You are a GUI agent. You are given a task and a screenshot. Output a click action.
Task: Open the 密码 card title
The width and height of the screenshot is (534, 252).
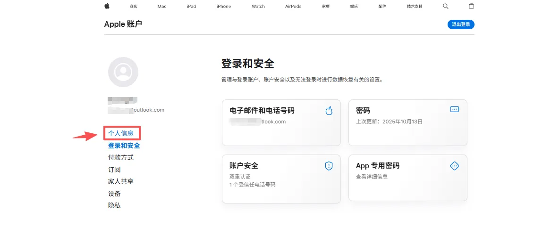coord(363,110)
